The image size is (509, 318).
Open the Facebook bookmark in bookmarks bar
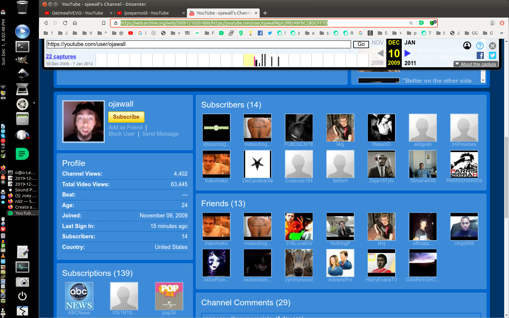pos(260,33)
